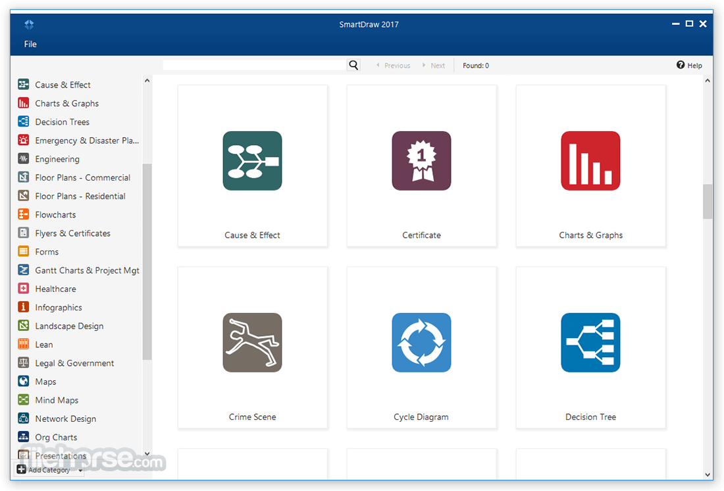
Task: Select the Mind Maps text label
Action: tap(57, 400)
